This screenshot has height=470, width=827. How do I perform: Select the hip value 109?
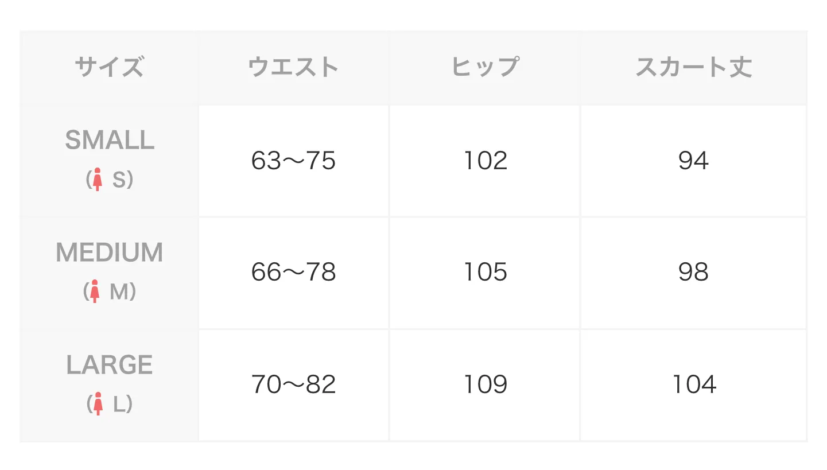coord(486,384)
